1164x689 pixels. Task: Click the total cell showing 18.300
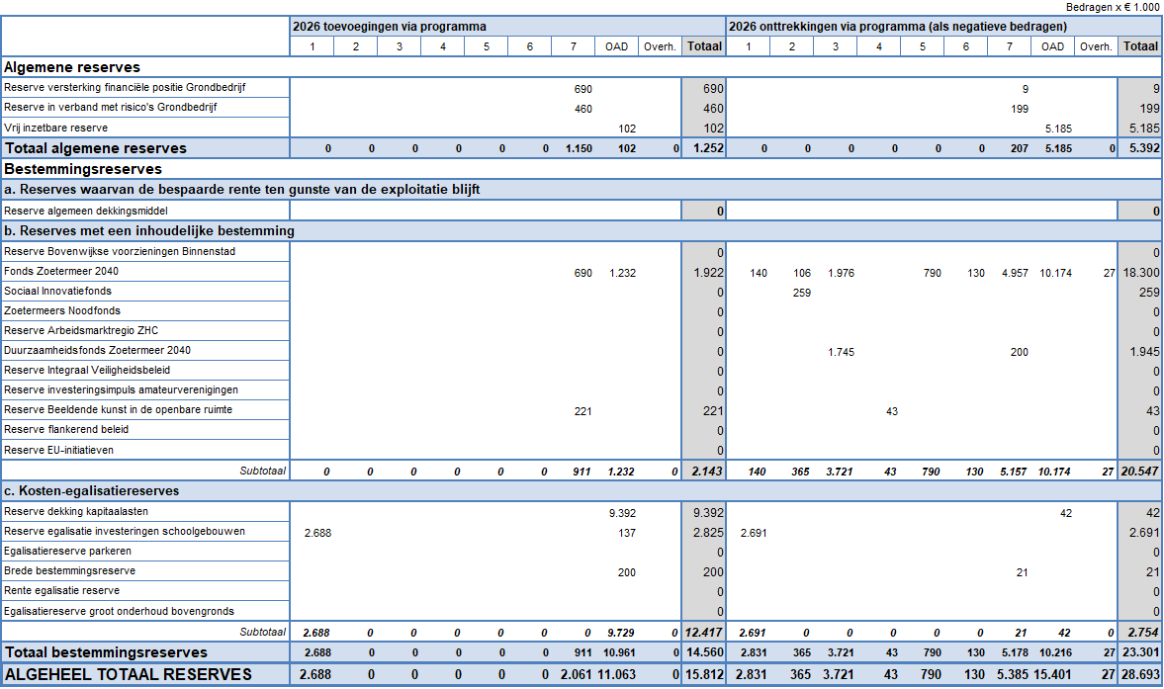pyautogui.click(x=1141, y=273)
